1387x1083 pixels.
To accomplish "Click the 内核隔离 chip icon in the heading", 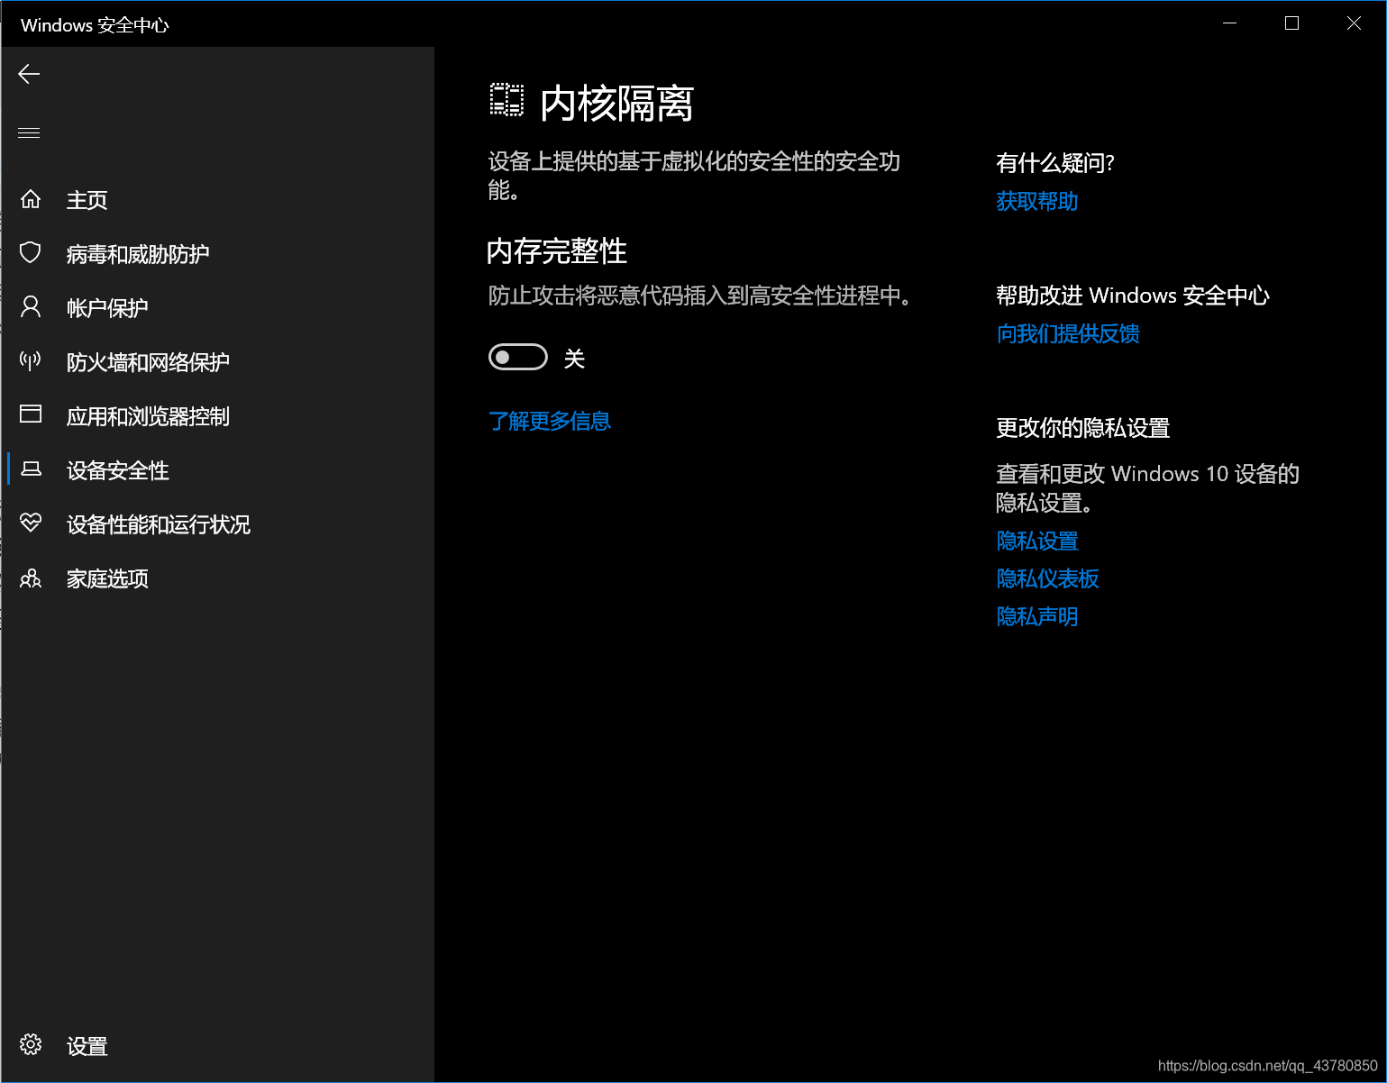I will coord(506,100).
